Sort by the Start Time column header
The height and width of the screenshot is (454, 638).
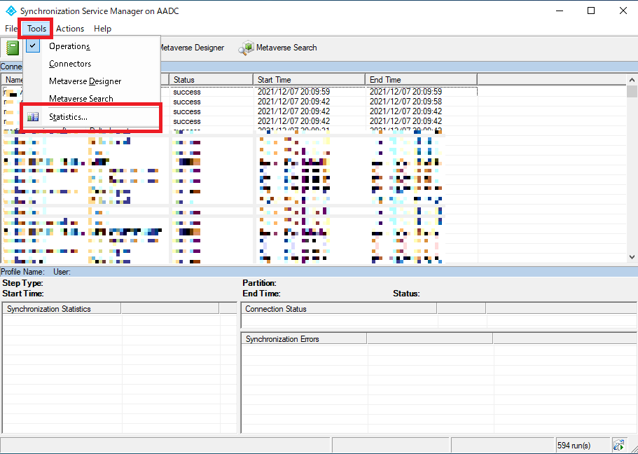(x=310, y=79)
